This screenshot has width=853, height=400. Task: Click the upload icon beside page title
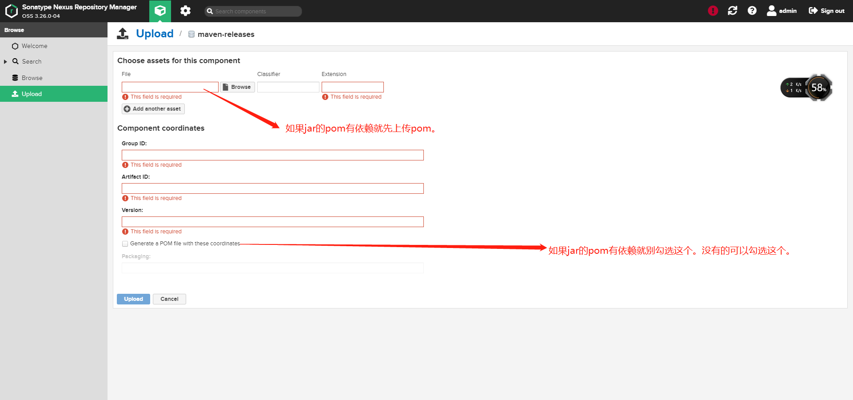point(123,34)
